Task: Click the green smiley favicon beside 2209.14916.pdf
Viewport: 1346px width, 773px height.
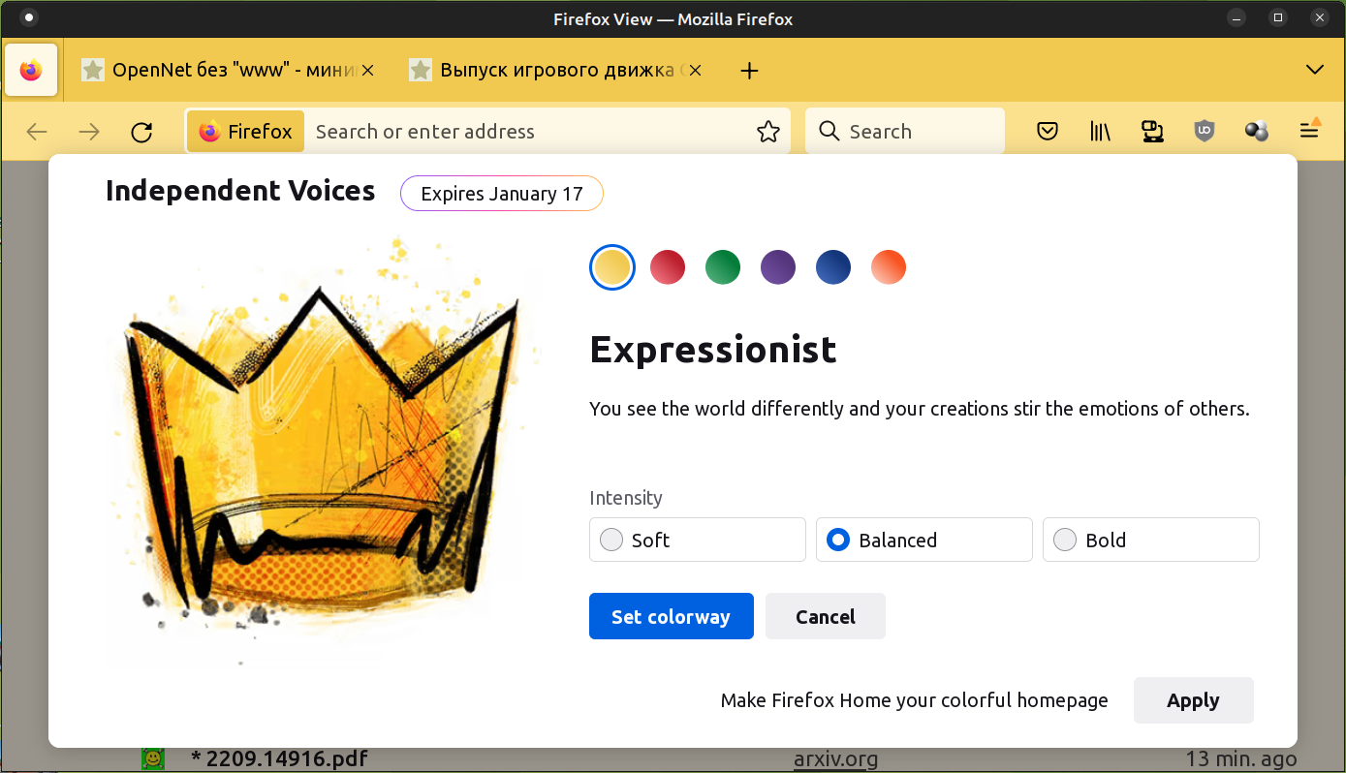Action: [152, 758]
